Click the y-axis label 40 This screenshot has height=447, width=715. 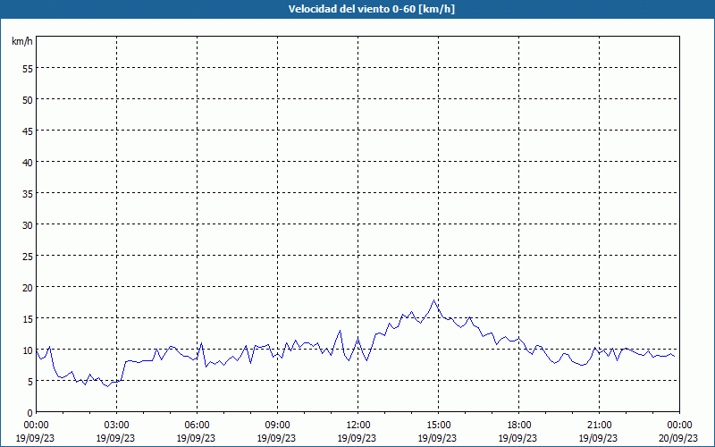(x=28, y=162)
